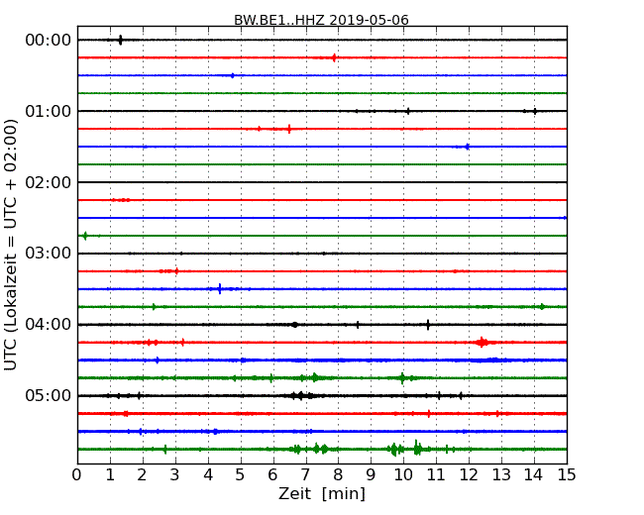
Task: Click the green spike at start of 02:45 trace
Action: pyautogui.click(x=85, y=236)
